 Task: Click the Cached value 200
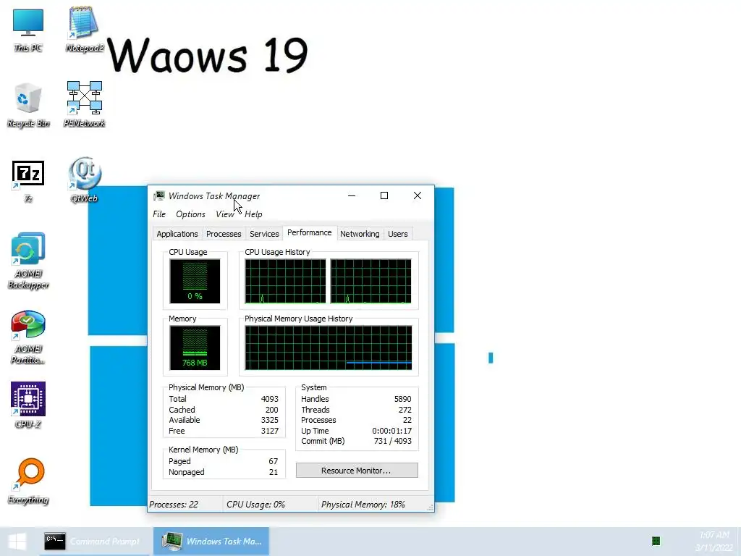[x=272, y=410]
